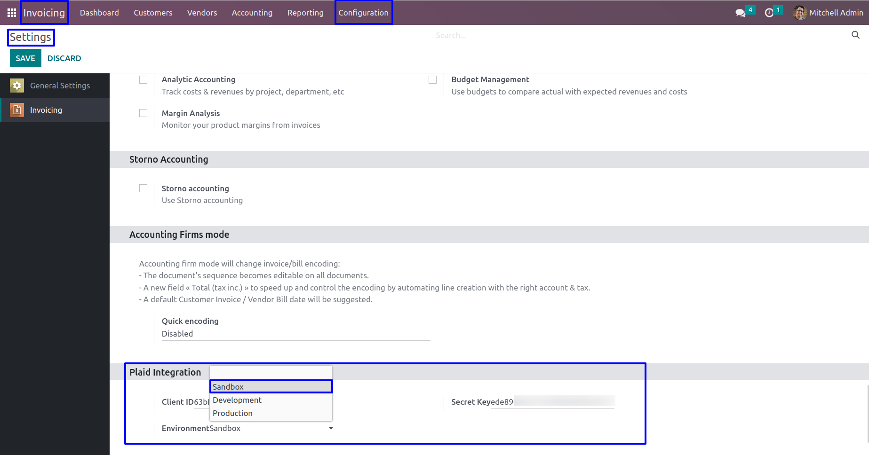The height and width of the screenshot is (455, 869).
Task: Open General Settings in sidebar
Action: 55,86
